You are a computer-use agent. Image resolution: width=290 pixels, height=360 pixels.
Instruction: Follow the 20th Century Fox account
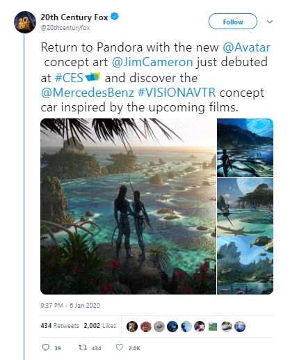(x=233, y=22)
